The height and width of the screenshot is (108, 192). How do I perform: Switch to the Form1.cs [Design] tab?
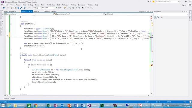(50, 11)
